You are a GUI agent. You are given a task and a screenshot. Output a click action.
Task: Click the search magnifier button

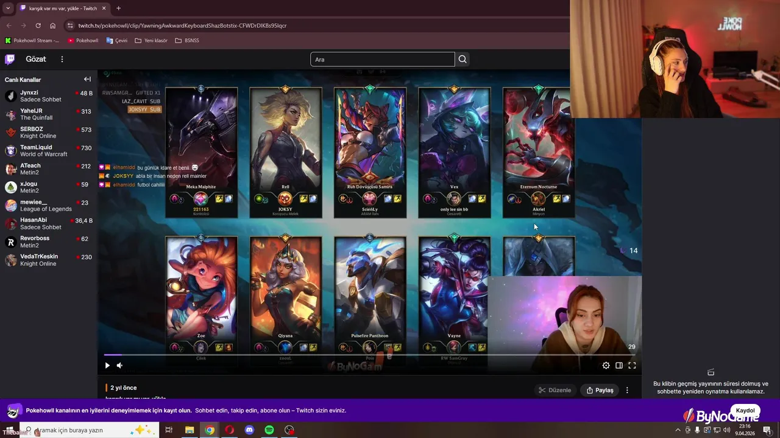click(x=463, y=59)
